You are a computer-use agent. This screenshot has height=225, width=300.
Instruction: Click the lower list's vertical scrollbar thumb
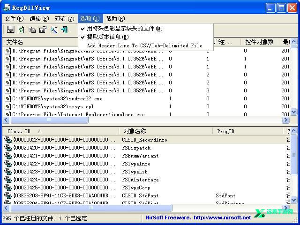[x=293, y=155]
